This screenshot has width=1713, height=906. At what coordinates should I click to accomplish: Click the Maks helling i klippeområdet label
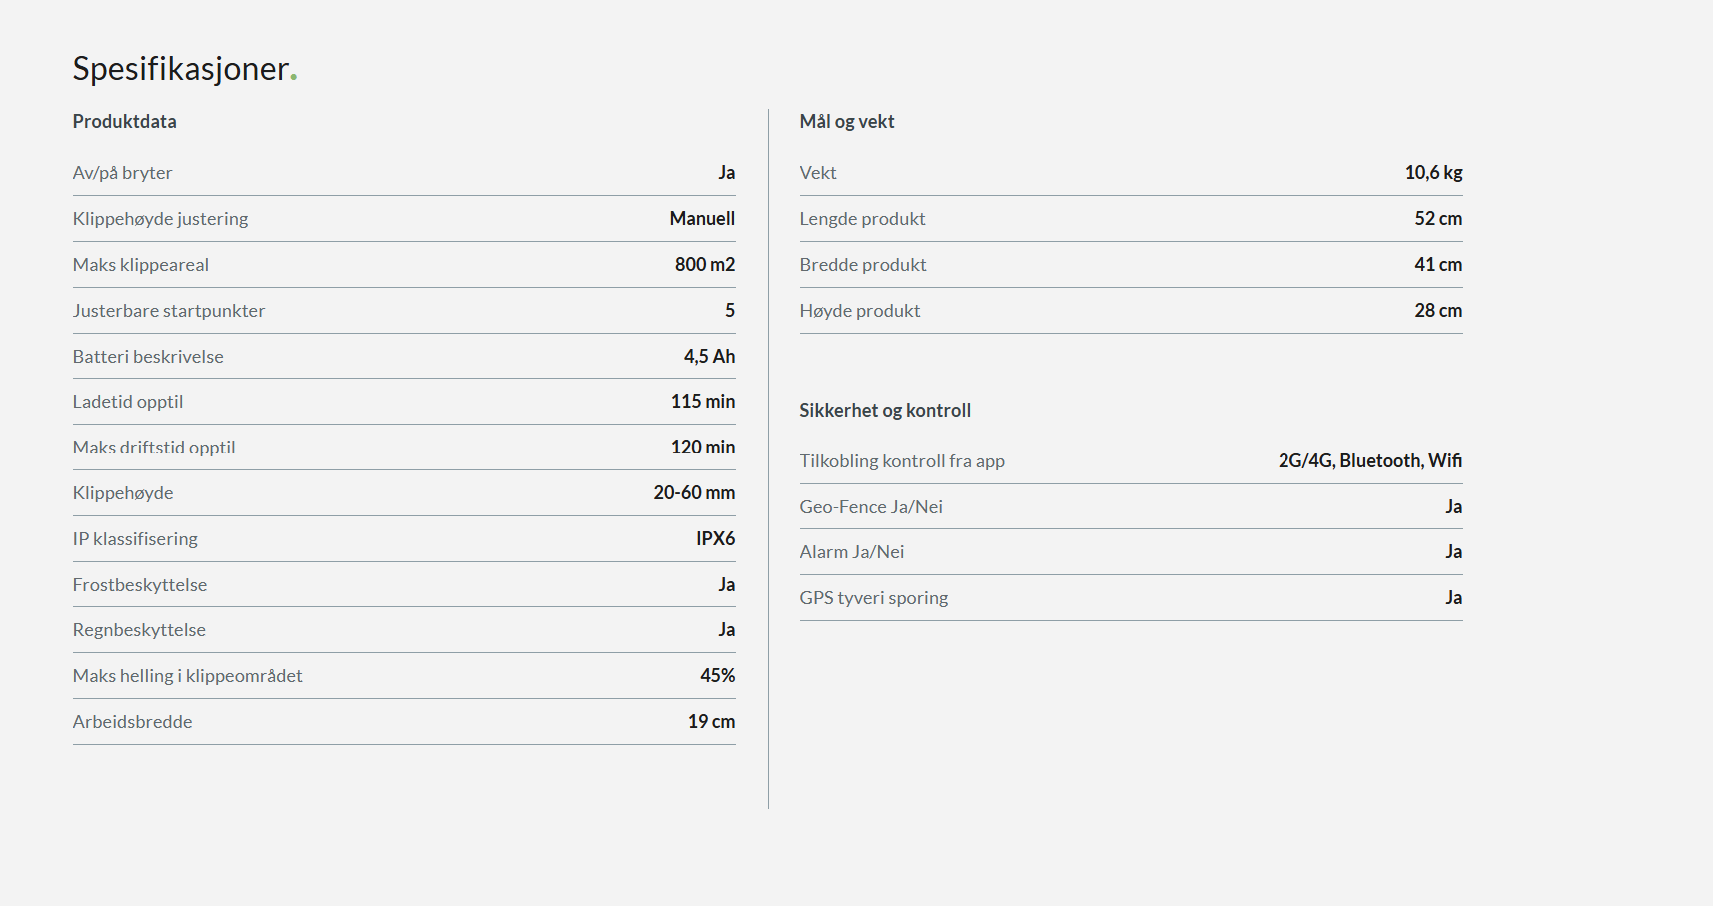187,676
